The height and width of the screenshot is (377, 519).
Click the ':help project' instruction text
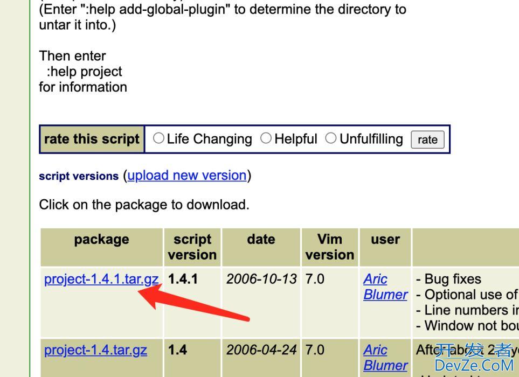85,72
